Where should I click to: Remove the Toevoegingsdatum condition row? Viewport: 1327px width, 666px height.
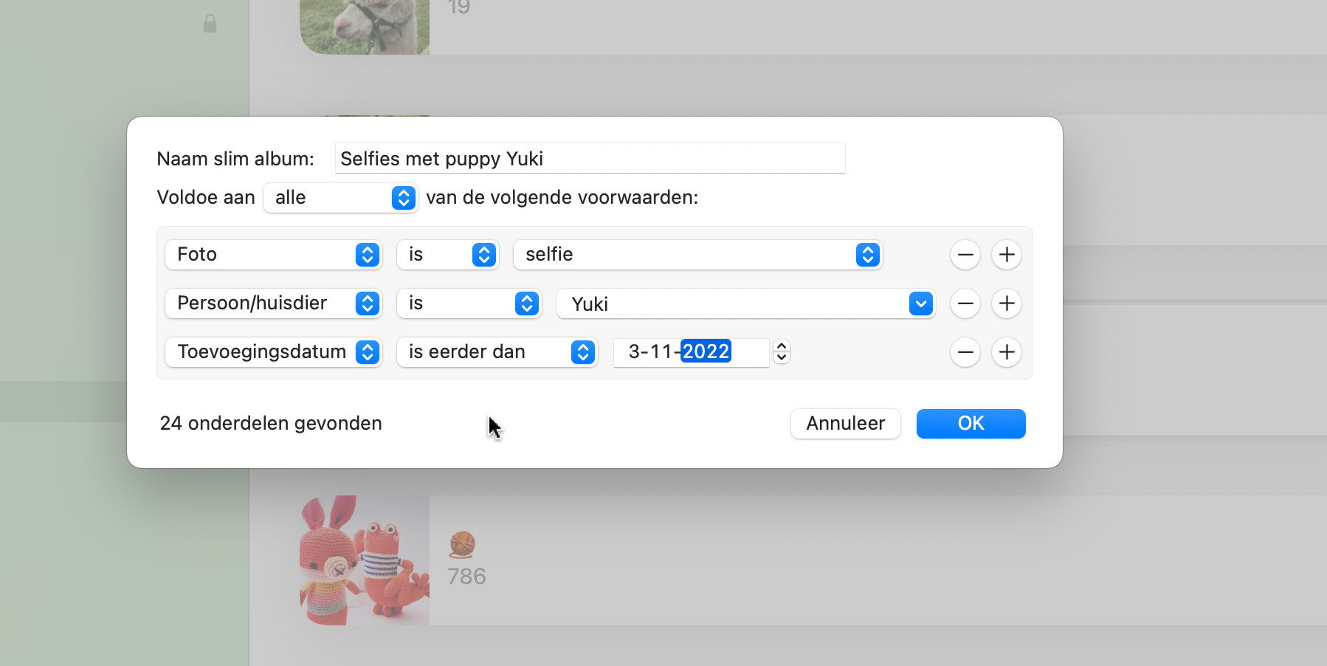(x=965, y=352)
